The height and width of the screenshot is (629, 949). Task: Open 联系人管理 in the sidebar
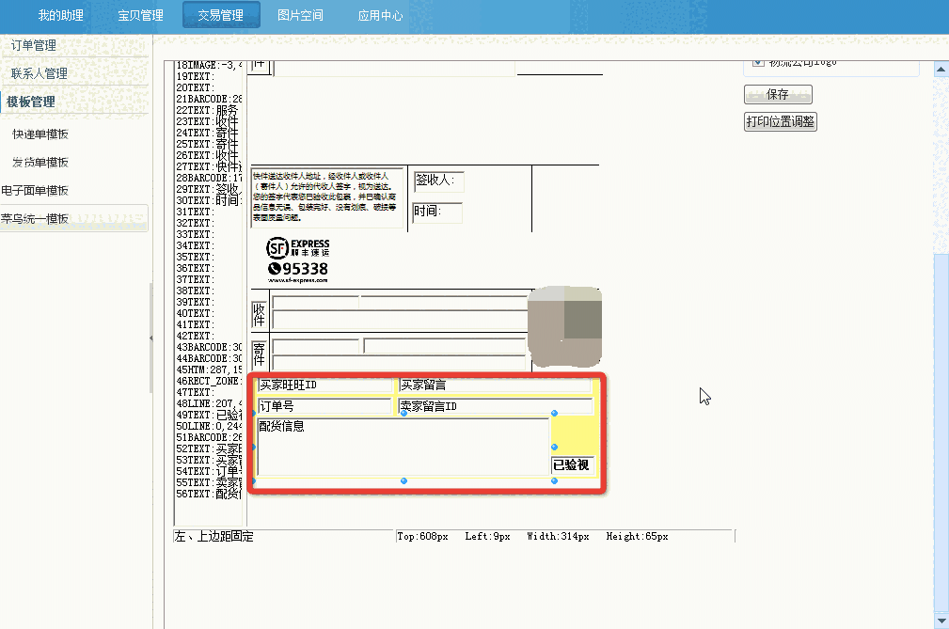[41, 71]
